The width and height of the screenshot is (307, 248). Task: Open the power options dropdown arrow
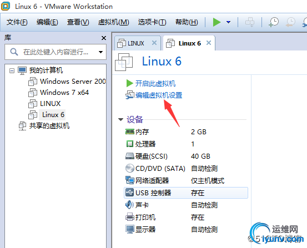coord(228,22)
